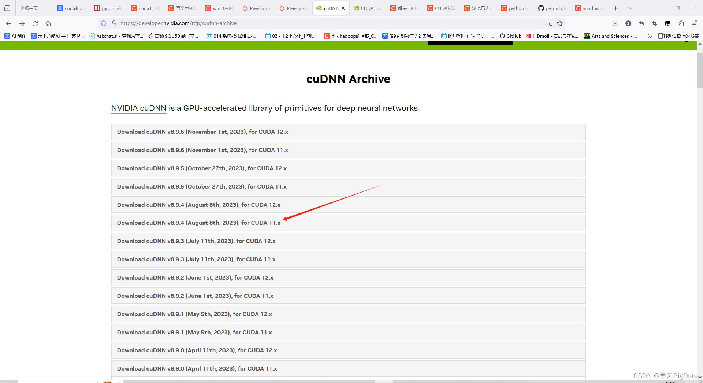Expand cuDNN v8.9.5 for CUDA 11.x
The image size is (703, 383).
tap(348, 186)
